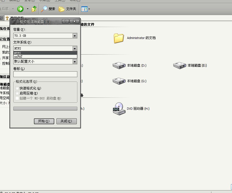
Task: Choose NTFS in the file system list
Action: coord(45,53)
